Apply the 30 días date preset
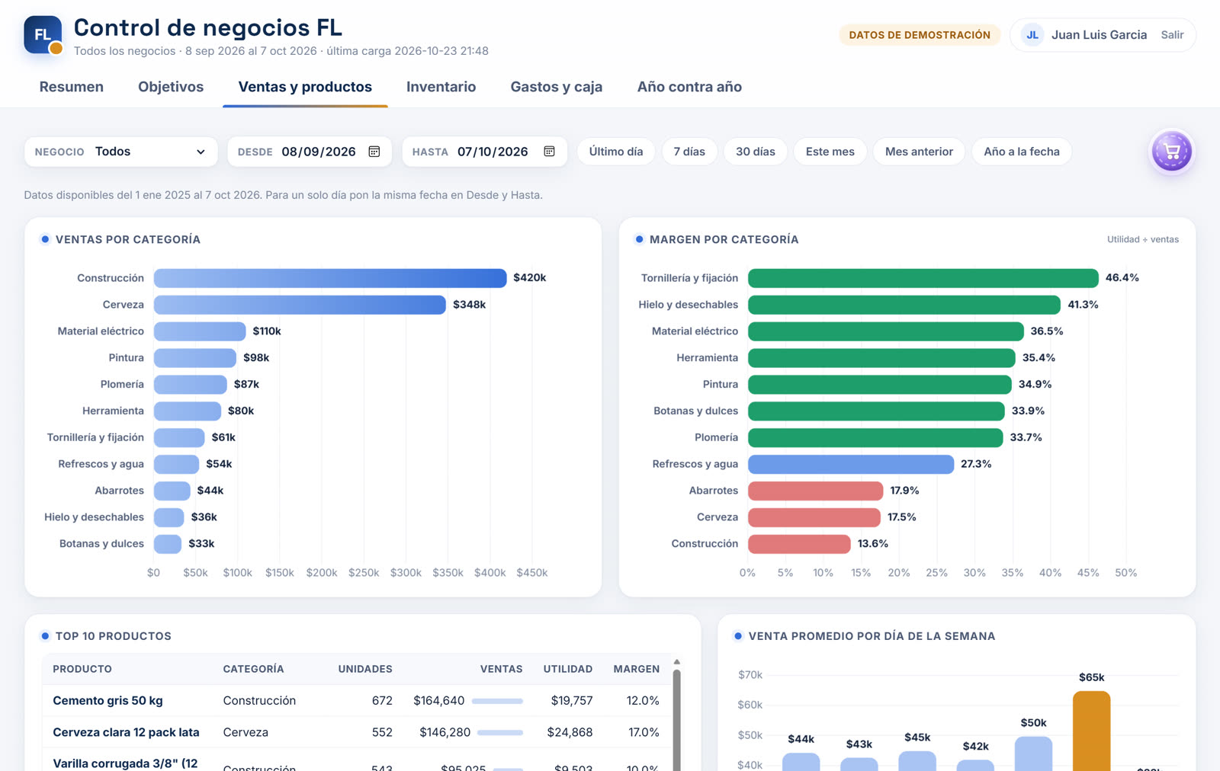The image size is (1220, 771). point(756,152)
